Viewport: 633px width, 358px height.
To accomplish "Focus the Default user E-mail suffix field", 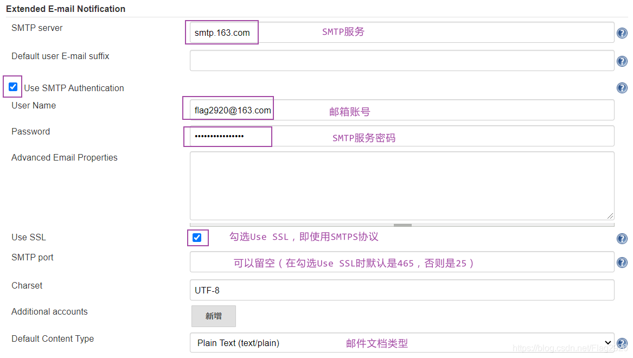I will pyautogui.click(x=401, y=61).
